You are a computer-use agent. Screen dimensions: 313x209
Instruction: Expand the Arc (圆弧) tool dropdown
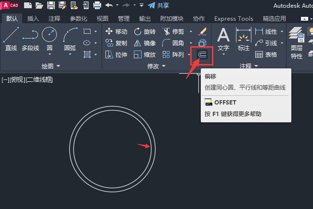pos(70,54)
